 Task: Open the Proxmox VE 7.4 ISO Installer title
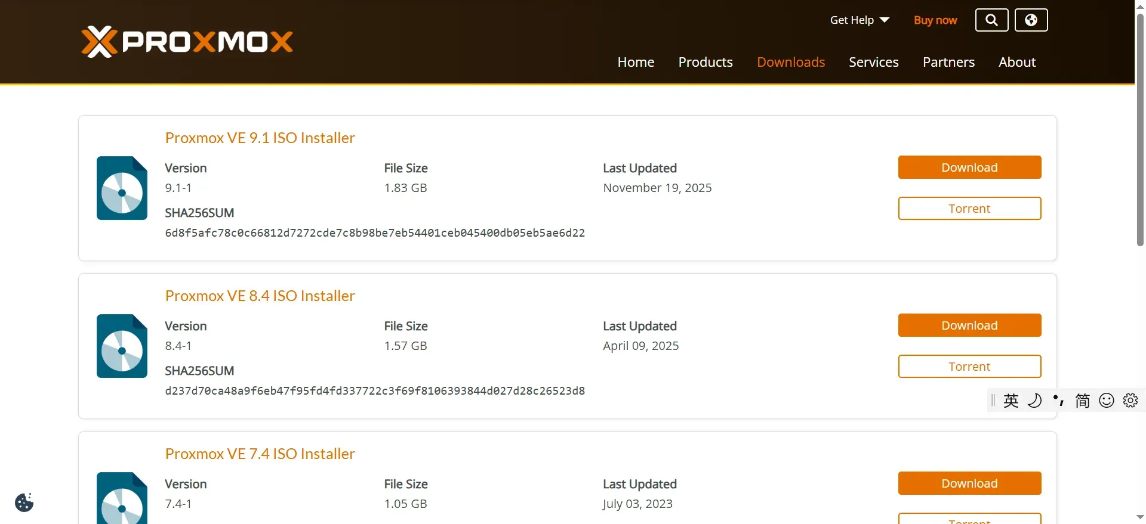click(260, 454)
